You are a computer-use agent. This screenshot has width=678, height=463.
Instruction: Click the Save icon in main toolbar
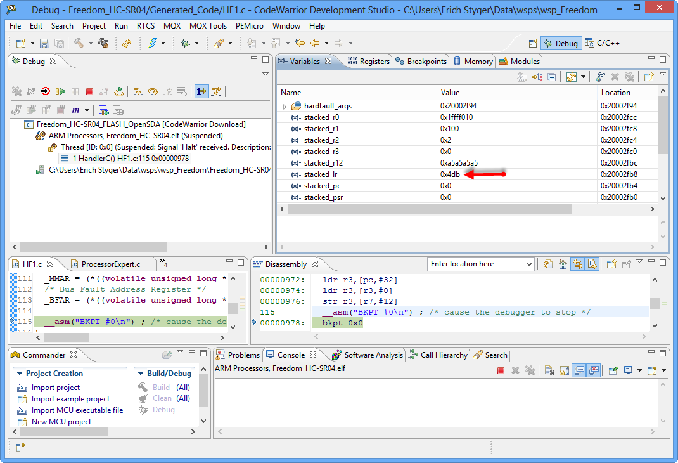coord(44,43)
